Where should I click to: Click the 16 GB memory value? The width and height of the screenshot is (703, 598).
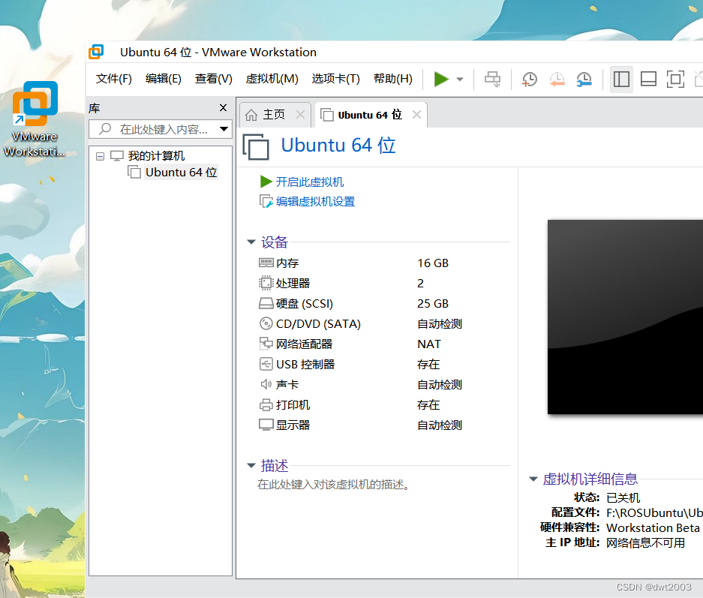coord(433,263)
